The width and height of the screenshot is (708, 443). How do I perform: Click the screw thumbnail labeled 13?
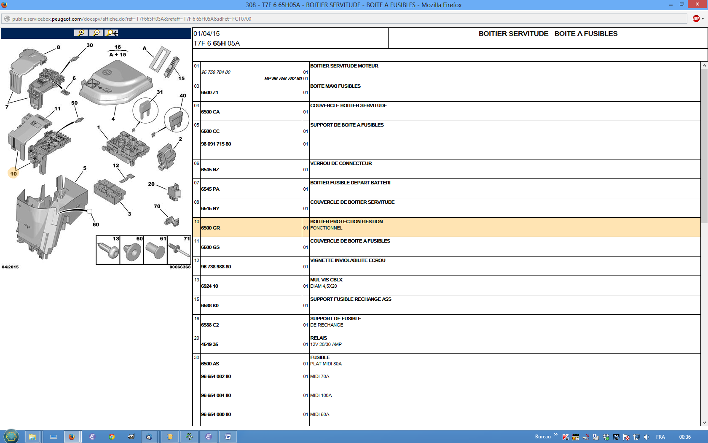click(x=108, y=251)
